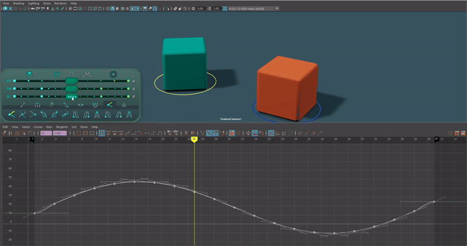Click the first yellow-green tangent icon in bottom row
Viewport: 467px width, 246px height.
tap(12, 115)
